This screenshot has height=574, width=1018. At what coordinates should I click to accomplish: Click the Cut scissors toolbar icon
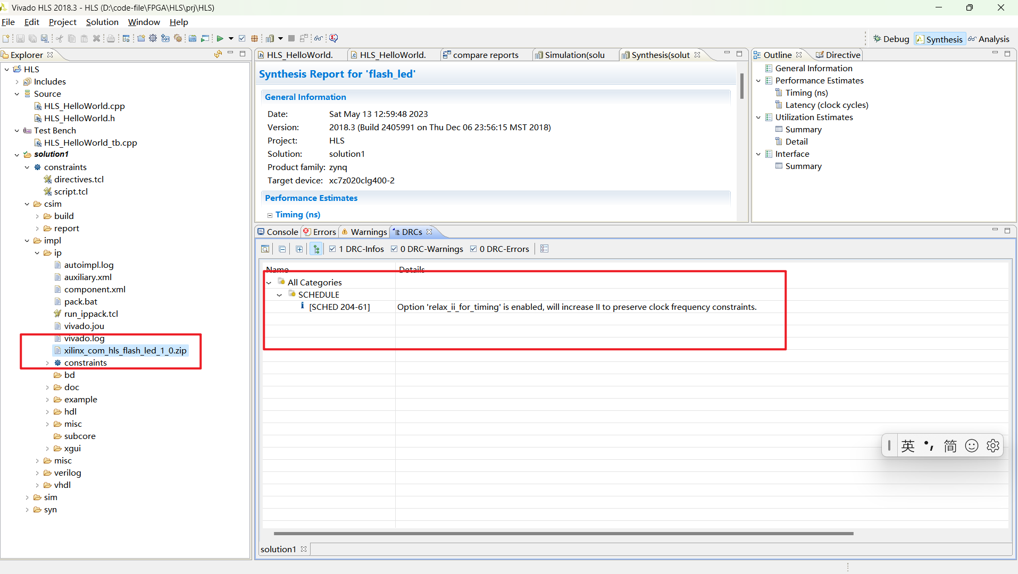click(x=59, y=38)
